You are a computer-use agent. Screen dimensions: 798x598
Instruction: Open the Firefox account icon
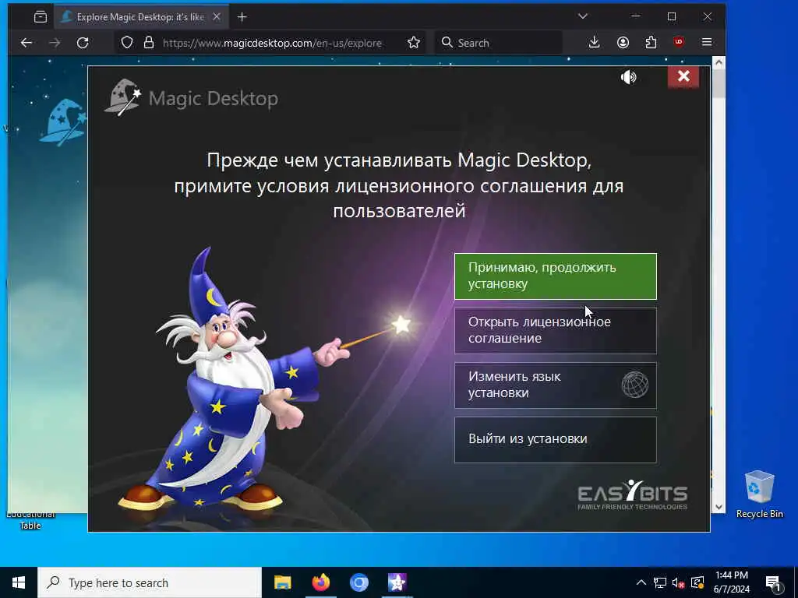pos(623,43)
